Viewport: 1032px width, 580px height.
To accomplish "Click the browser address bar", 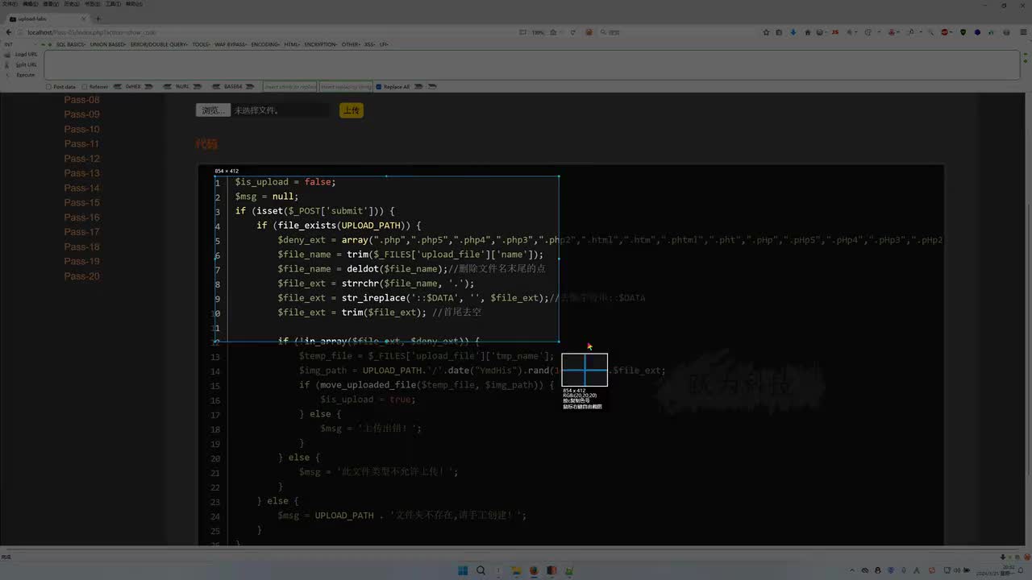I will coord(274,32).
